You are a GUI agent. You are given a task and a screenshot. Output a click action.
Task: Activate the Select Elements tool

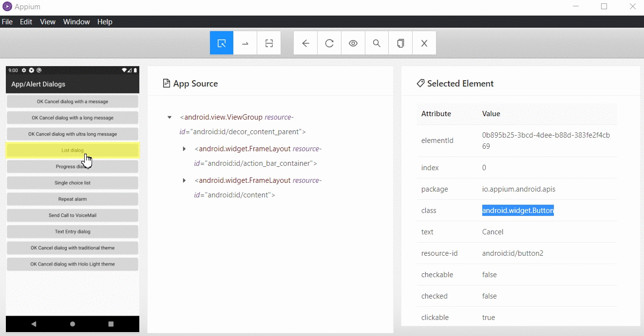tap(222, 43)
